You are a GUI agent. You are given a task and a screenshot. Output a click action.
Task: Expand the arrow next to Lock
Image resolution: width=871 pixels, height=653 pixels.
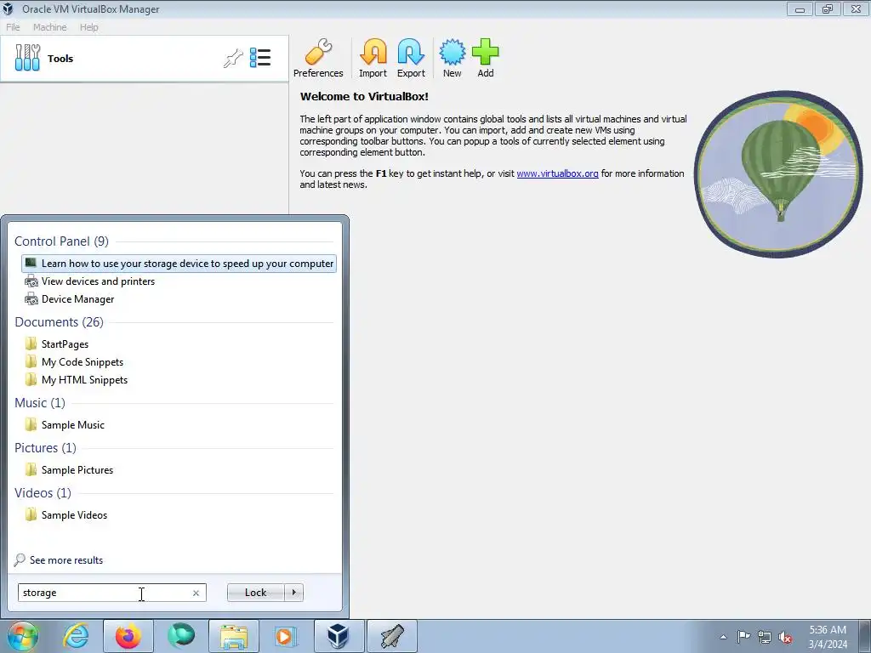(293, 593)
